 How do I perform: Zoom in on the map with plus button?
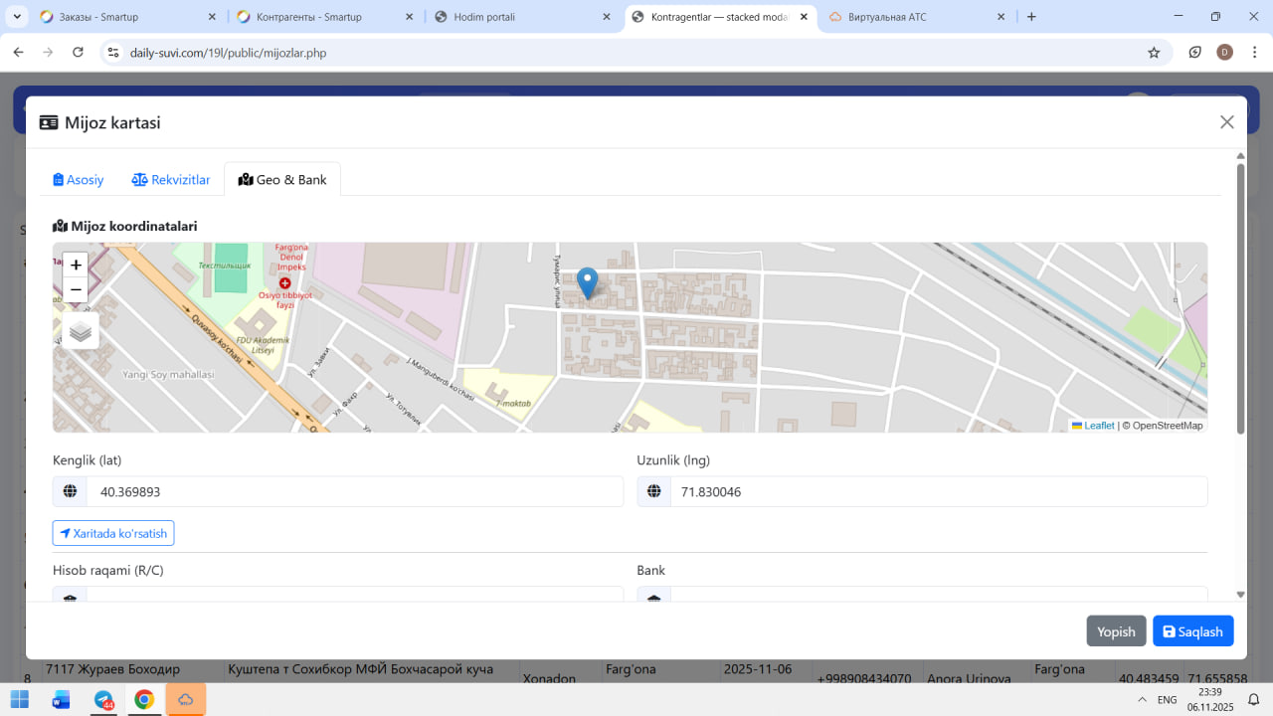[76, 266]
